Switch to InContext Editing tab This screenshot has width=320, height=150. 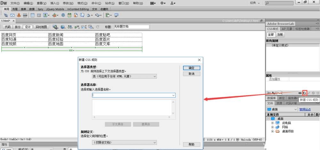coord(78,9)
